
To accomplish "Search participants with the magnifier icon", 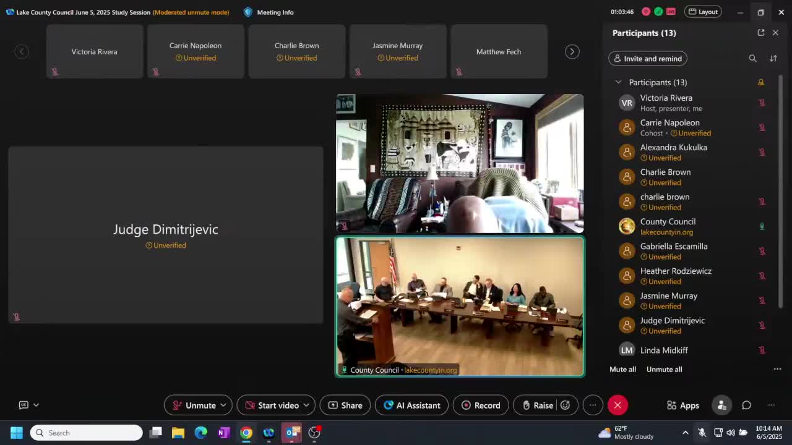I will (x=752, y=59).
